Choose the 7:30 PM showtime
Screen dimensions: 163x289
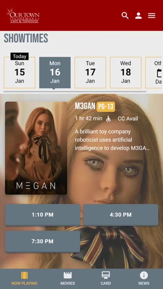pos(42,241)
